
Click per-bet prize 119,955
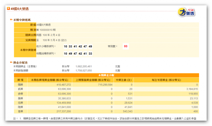(x=193, y=94)
